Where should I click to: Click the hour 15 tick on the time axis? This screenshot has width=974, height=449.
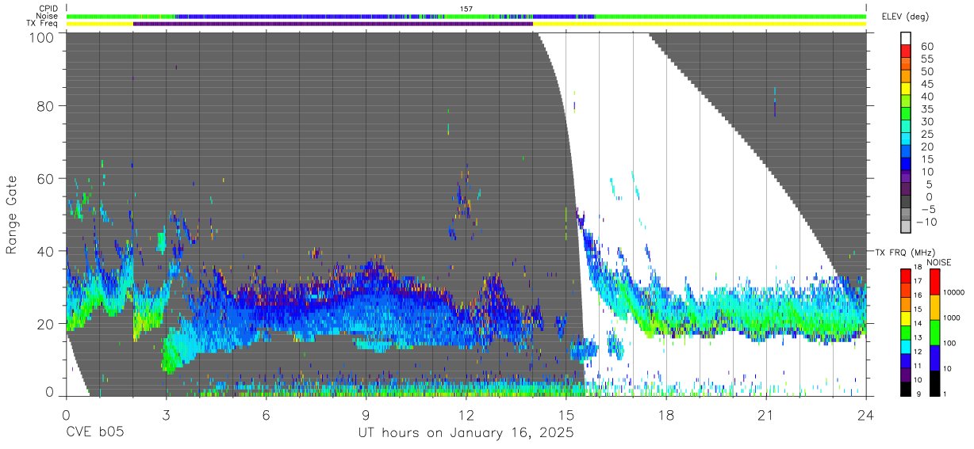tap(566, 415)
